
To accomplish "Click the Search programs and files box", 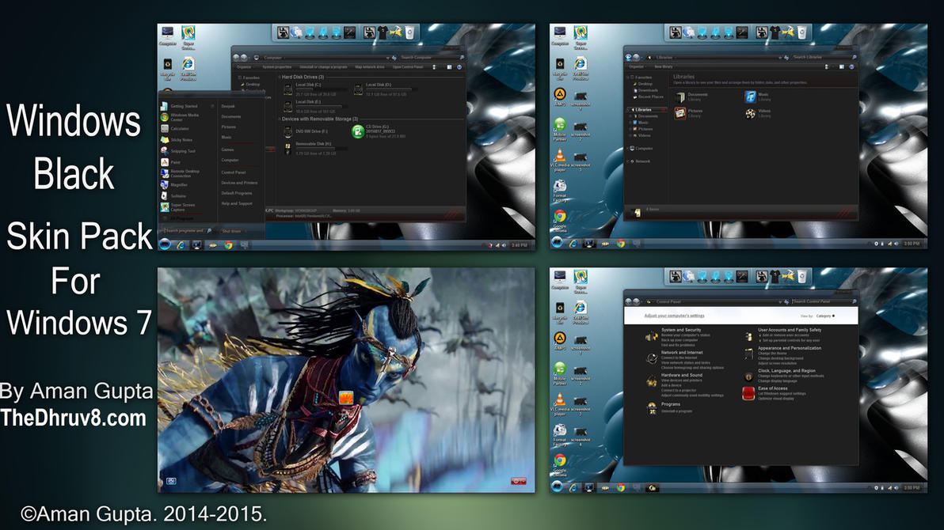I will (x=186, y=230).
